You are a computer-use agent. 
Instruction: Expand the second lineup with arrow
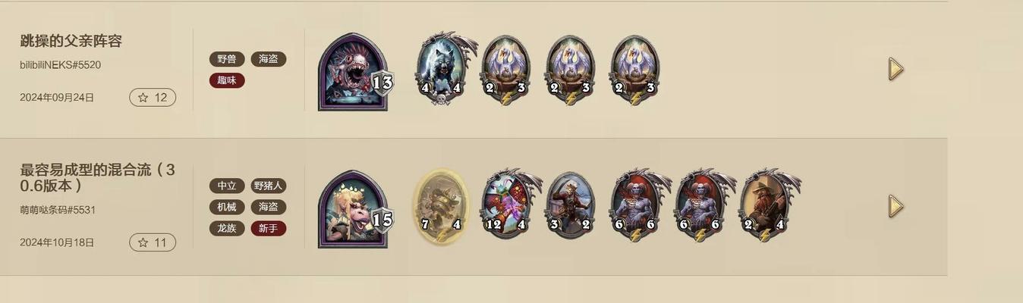pyautogui.click(x=896, y=206)
